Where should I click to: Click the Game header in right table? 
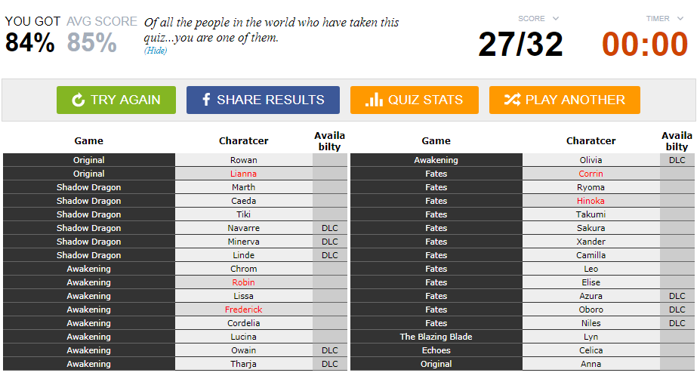[x=436, y=141]
